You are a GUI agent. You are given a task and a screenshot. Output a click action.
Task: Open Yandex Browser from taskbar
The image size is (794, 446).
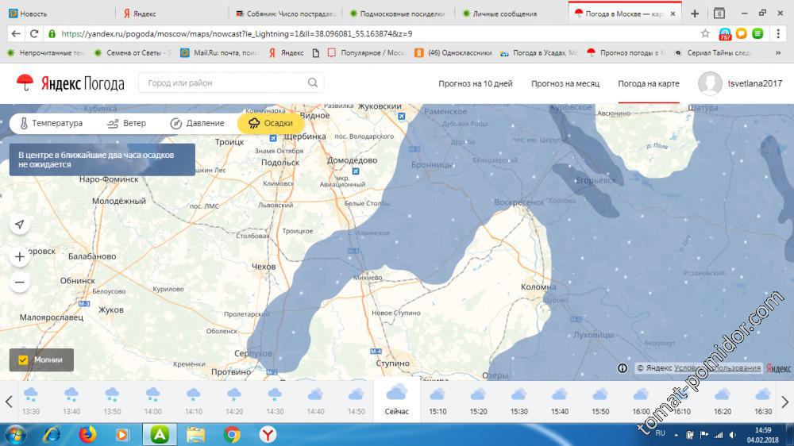(268, 434)
